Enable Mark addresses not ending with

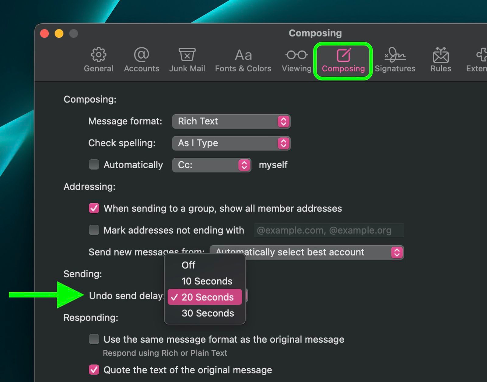[94, 230]
